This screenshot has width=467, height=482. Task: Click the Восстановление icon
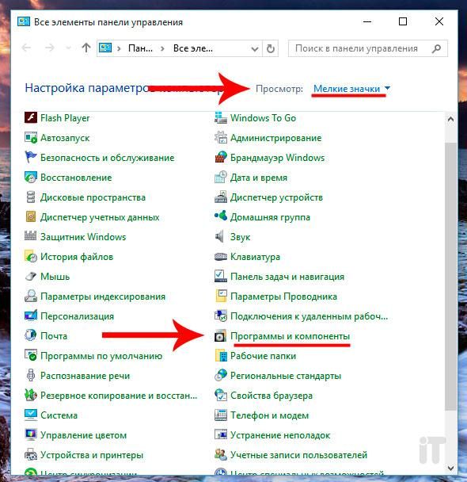click(x=31, y=178)
